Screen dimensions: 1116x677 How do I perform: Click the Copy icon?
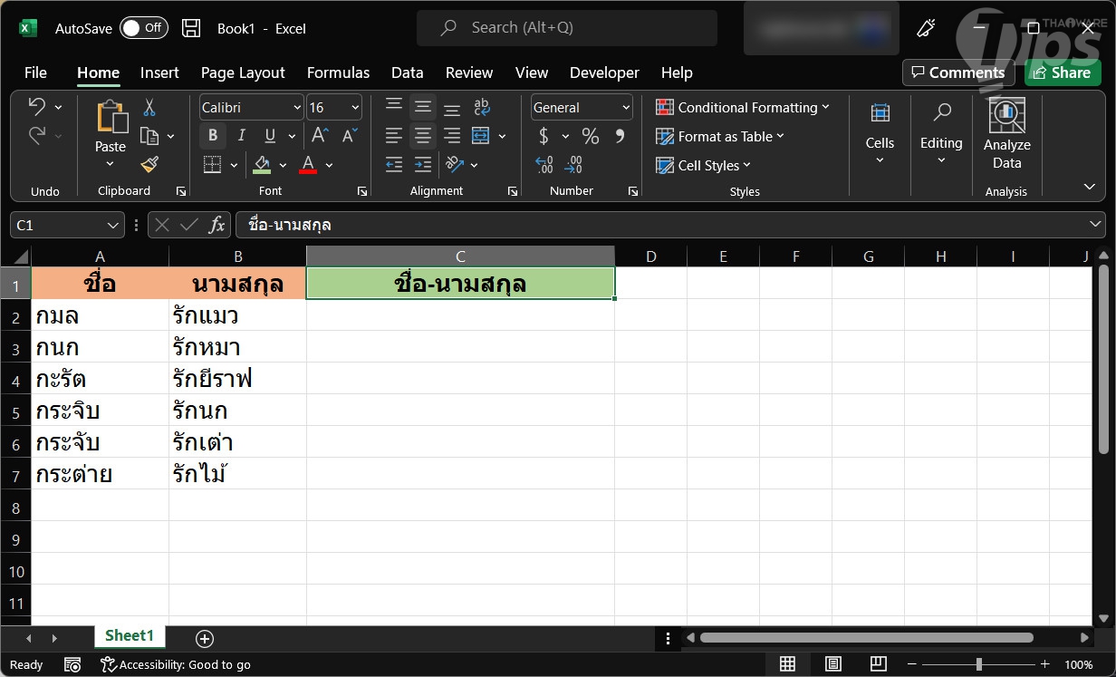click(149, 136)
